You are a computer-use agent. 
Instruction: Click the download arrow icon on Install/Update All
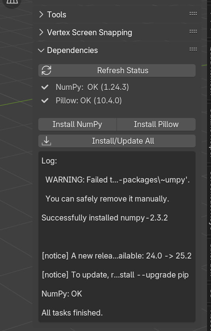46,141
